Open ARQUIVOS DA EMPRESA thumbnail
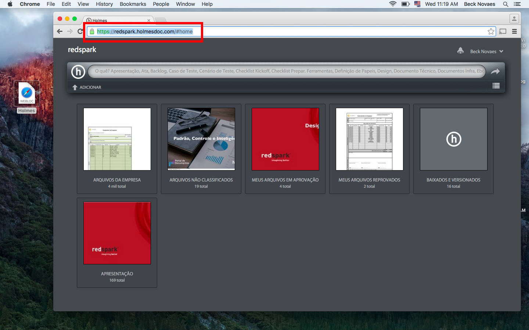The height and width of the screenshot is (330, 529). pyautogui.click(x=117, y=139)
